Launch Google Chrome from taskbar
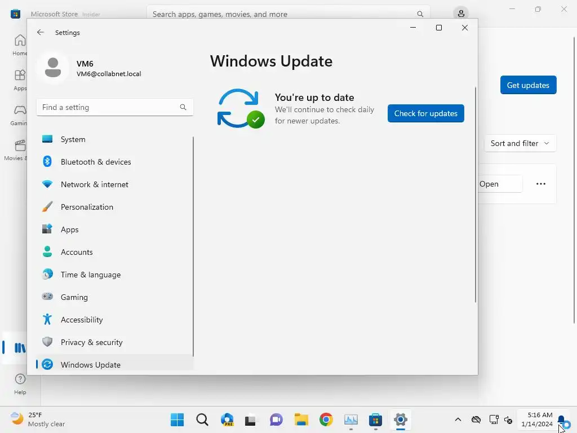This screenshot has height=433, width=577. point(326,419)
